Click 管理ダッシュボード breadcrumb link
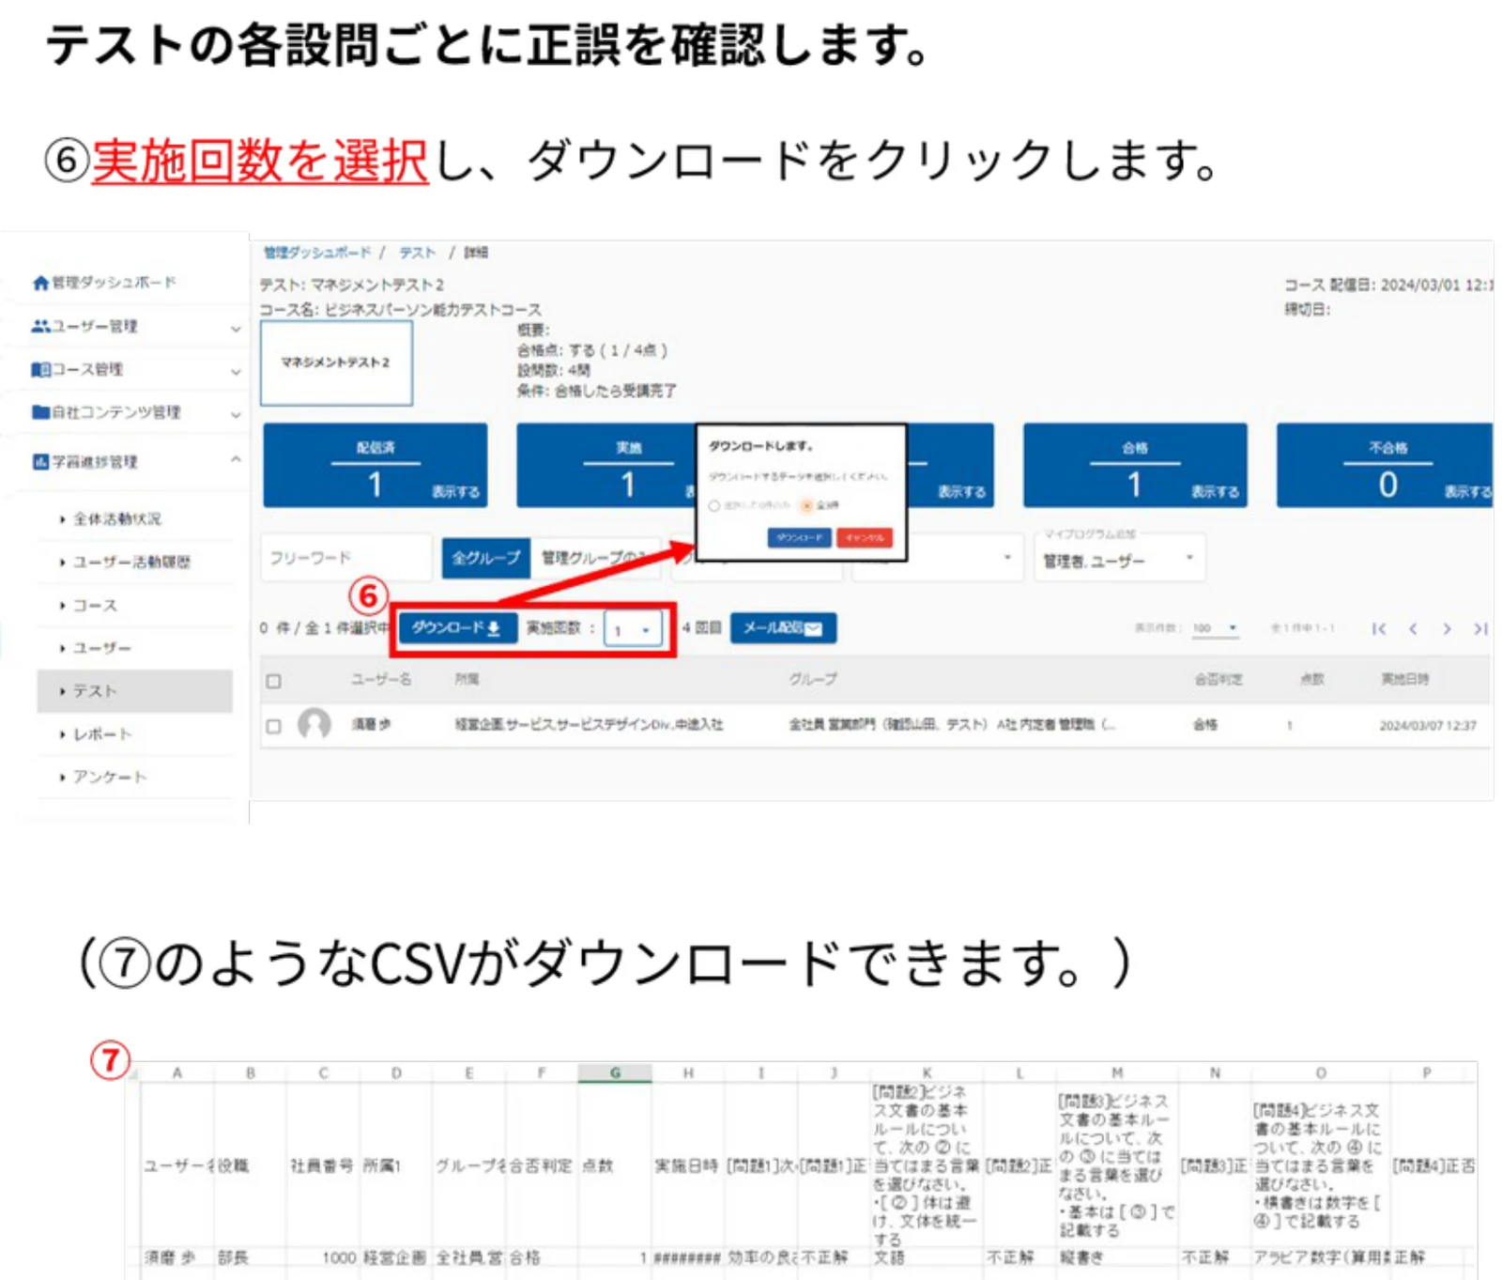Screen dimensions: 1502x1280 tap(317, 252)
